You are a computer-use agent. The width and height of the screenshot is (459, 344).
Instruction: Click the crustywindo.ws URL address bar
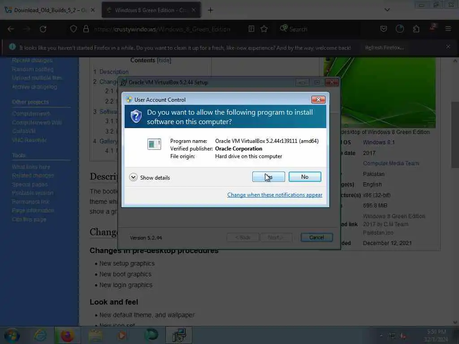(x=162, y=29)
